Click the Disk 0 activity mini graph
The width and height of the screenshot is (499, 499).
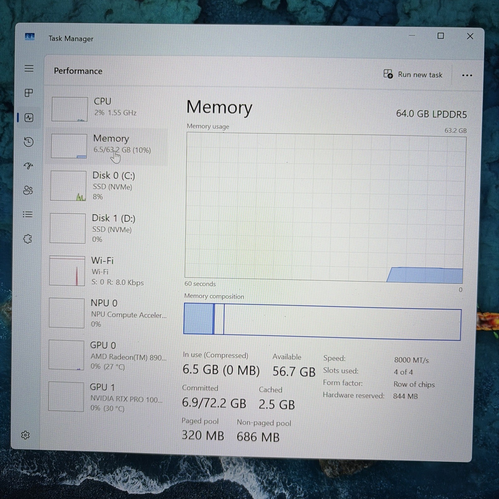(x=68, y=186)
